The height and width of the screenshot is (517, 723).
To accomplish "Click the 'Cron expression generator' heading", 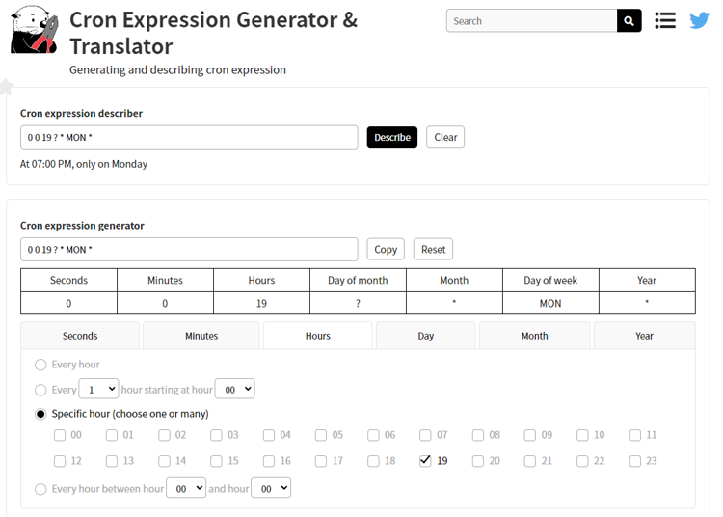I will point(82,226).
